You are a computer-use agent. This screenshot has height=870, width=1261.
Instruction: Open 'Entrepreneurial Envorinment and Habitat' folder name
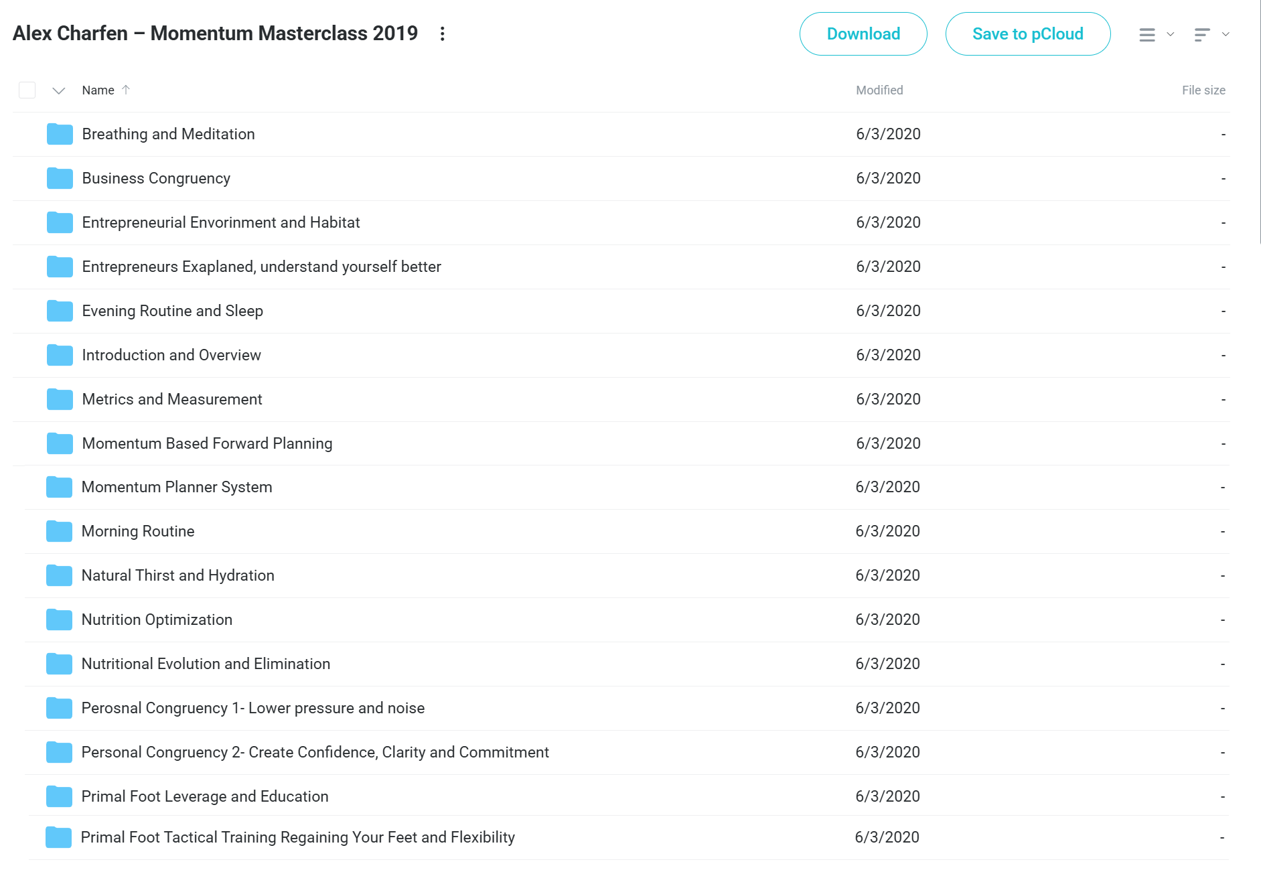(221, 222)
